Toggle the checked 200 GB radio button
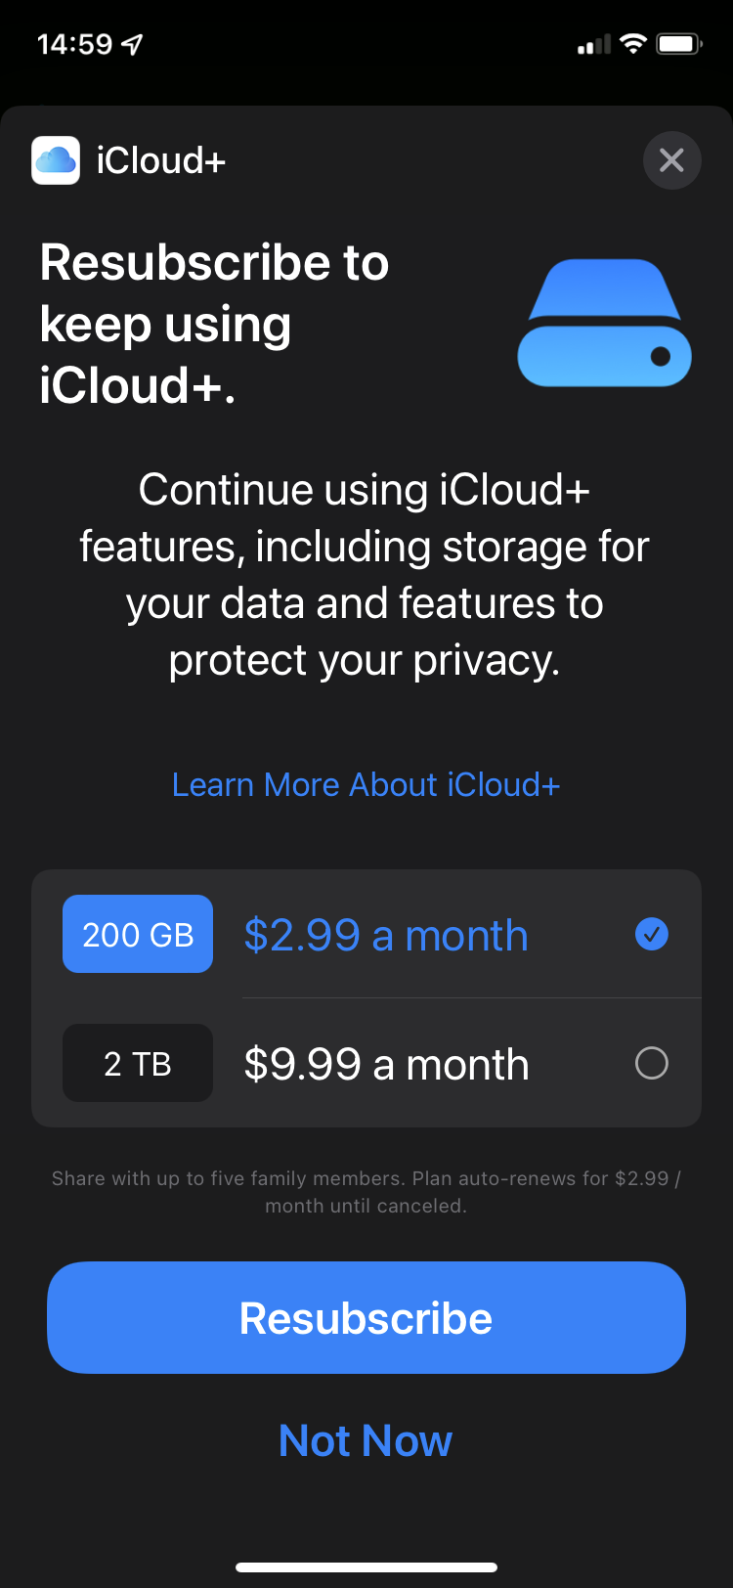This screenshot has width=733, height=1588. (652, 935)
